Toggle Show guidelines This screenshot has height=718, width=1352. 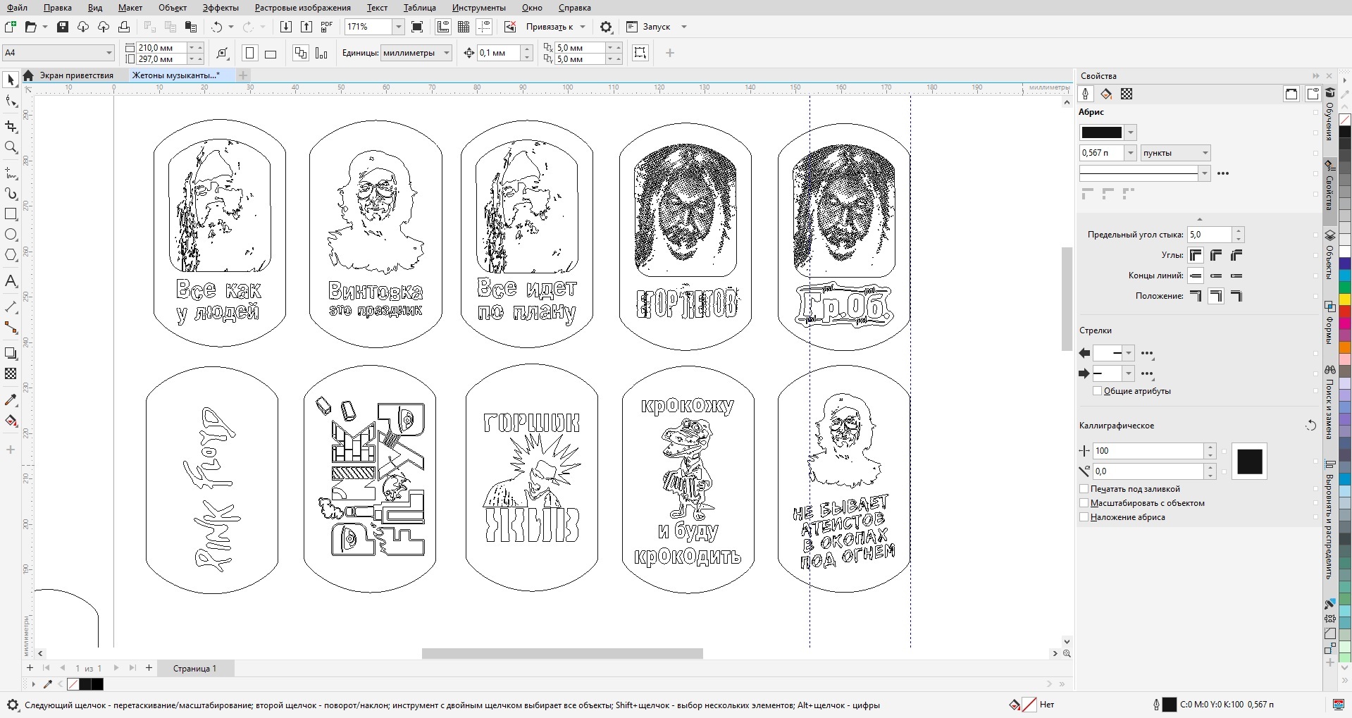pos(484,27)
